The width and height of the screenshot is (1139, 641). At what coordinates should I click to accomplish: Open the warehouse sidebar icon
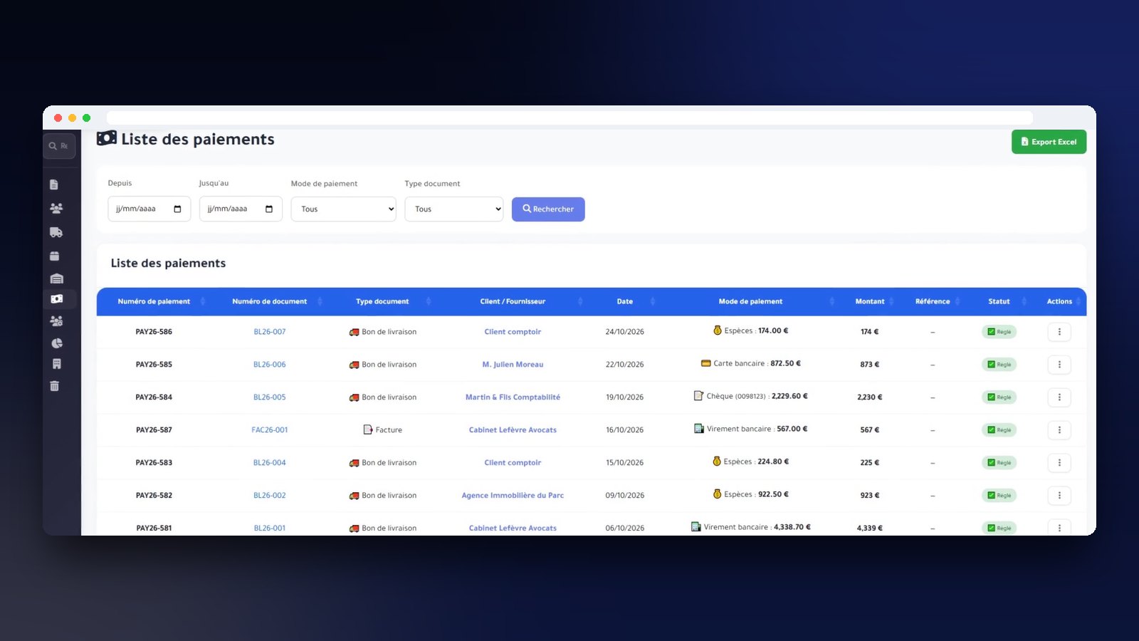click(57, 278)
